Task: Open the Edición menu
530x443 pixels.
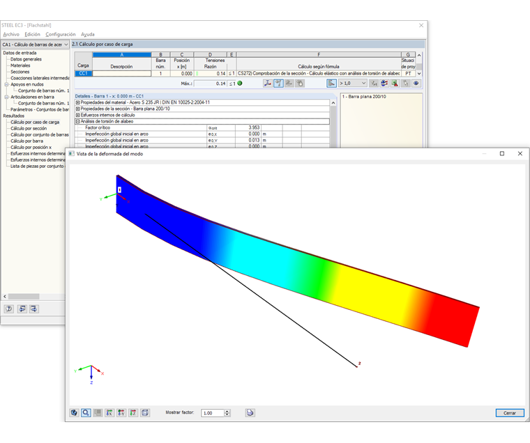Action: click(32, 34)
